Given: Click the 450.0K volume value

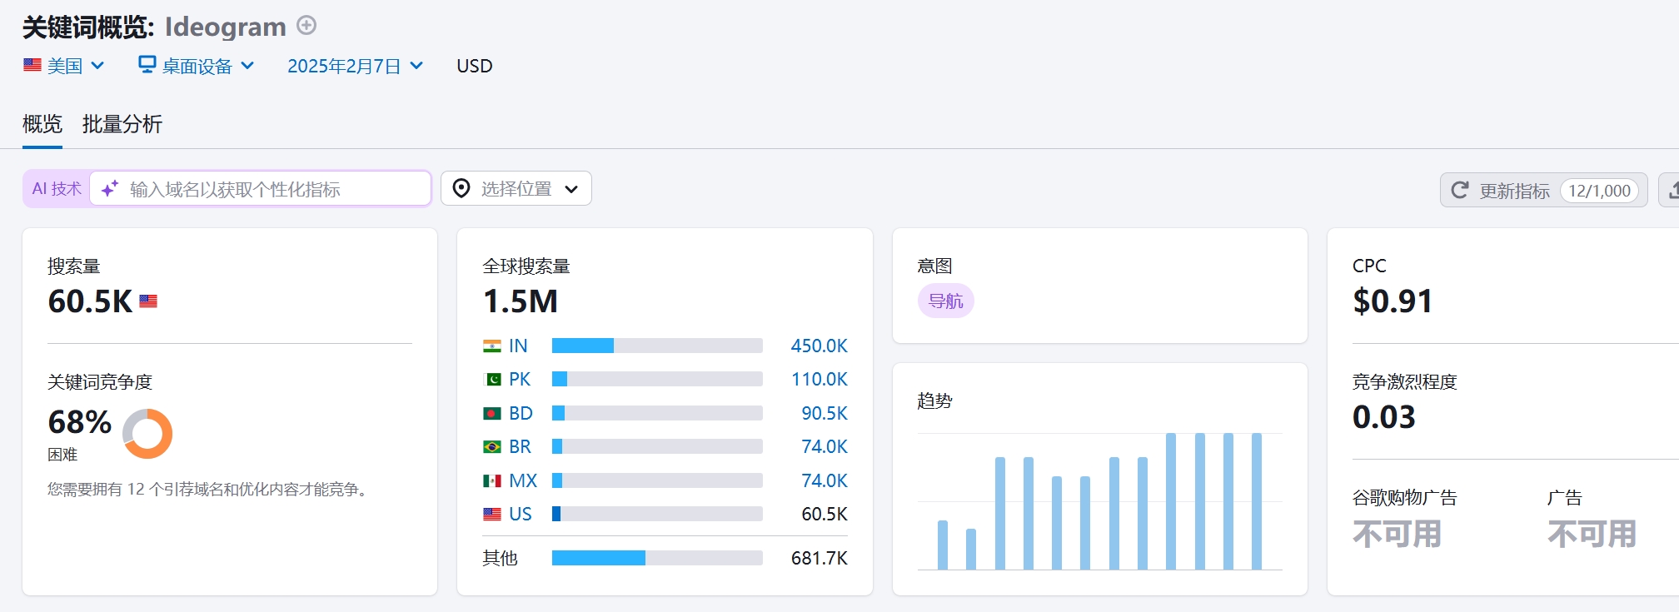Looking at the screenshot, I should click(819, 346).
